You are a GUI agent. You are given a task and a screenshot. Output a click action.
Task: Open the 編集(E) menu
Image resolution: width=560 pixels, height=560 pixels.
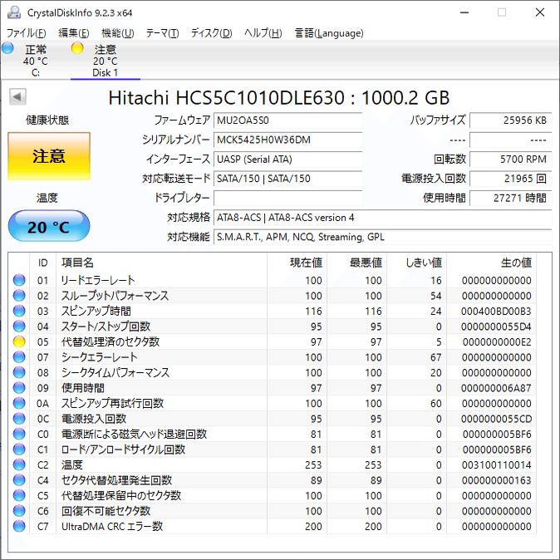pyautogui.click(x=74, y=33)
